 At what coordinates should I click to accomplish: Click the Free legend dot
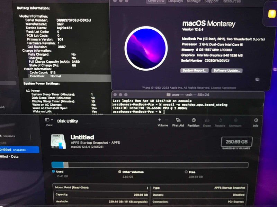tap(186, 172)
